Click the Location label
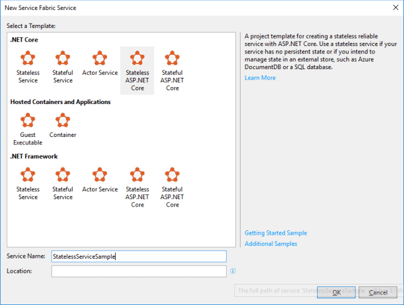Viewport: 404px width, 305px height. (x=19, y=271)
